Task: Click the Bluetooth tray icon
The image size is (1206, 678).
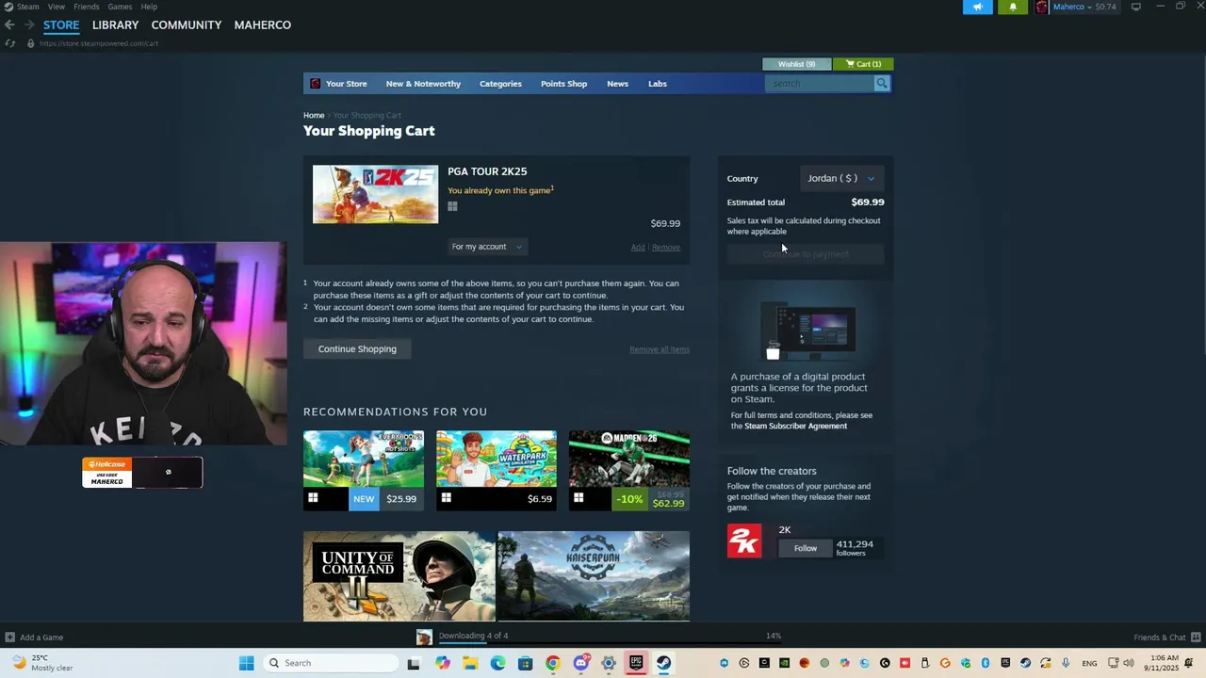Action: (986, 663)
